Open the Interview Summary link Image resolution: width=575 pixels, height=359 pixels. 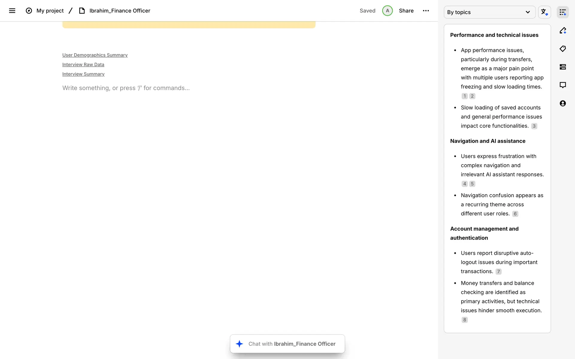83,74
